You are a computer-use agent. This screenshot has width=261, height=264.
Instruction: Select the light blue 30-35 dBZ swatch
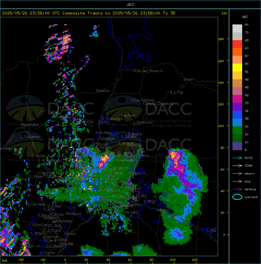237,123
